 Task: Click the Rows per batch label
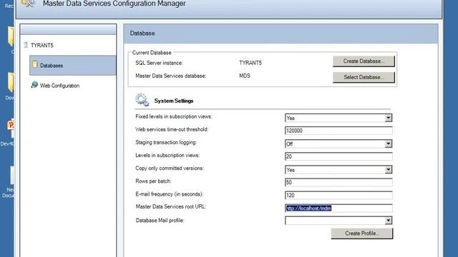153,181
